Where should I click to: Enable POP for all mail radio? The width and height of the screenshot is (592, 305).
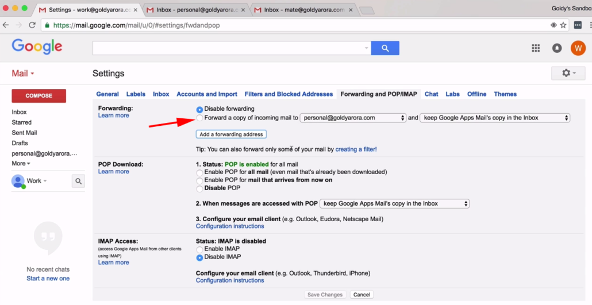[199, 172]
